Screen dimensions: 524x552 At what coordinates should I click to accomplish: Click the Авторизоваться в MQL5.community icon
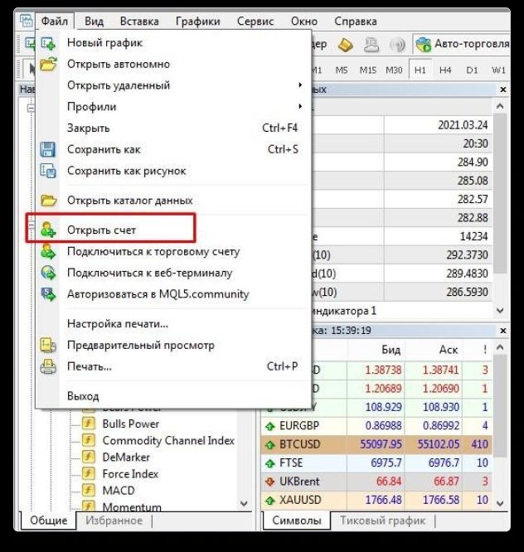tap(48, 294)
